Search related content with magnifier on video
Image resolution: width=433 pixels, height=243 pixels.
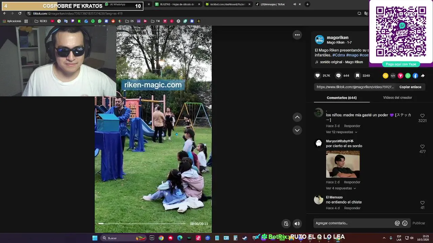[x=201, y=35]
